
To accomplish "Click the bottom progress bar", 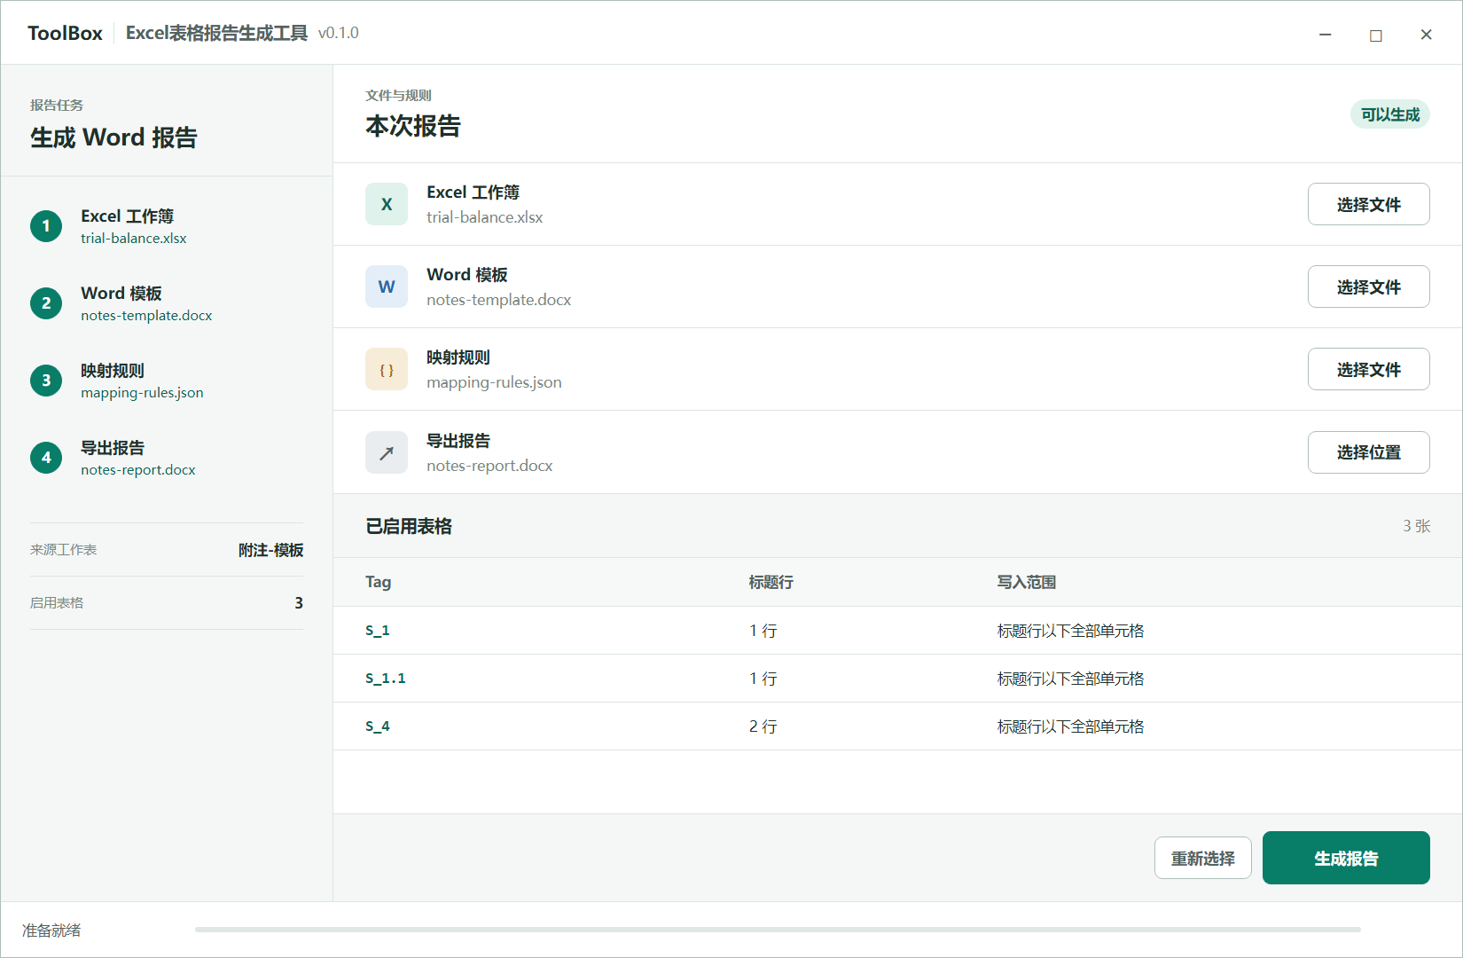I will coord(778,930).
